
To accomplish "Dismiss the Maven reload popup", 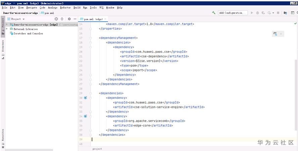I will [x=281, y=34].
